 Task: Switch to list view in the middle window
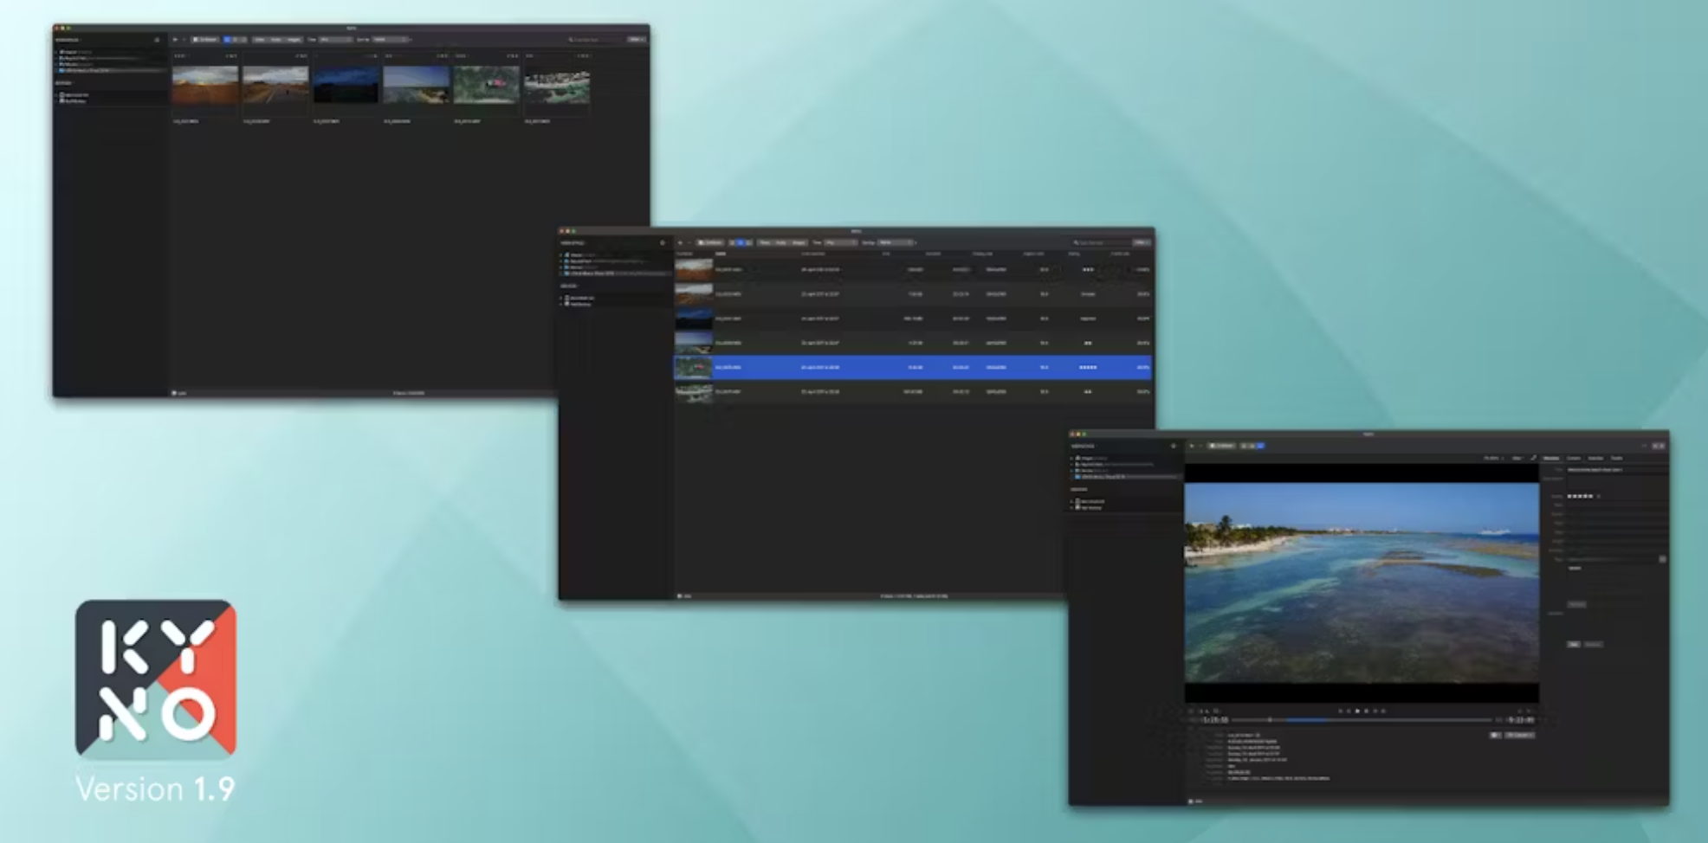coord(741,244)
